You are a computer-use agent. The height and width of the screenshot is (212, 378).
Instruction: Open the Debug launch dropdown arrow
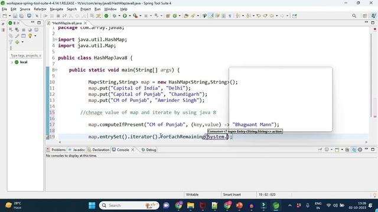[119, 16]
